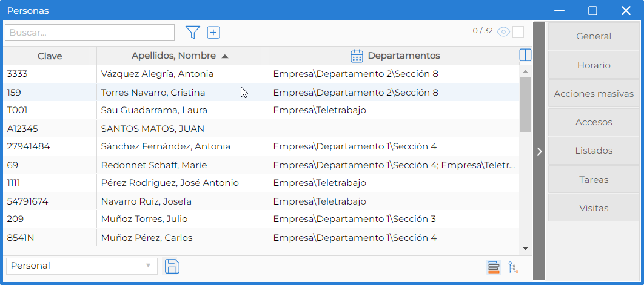Open Acciones masivas
The height and width of the screenshot is (285, 644).
(x=594, y=94)
